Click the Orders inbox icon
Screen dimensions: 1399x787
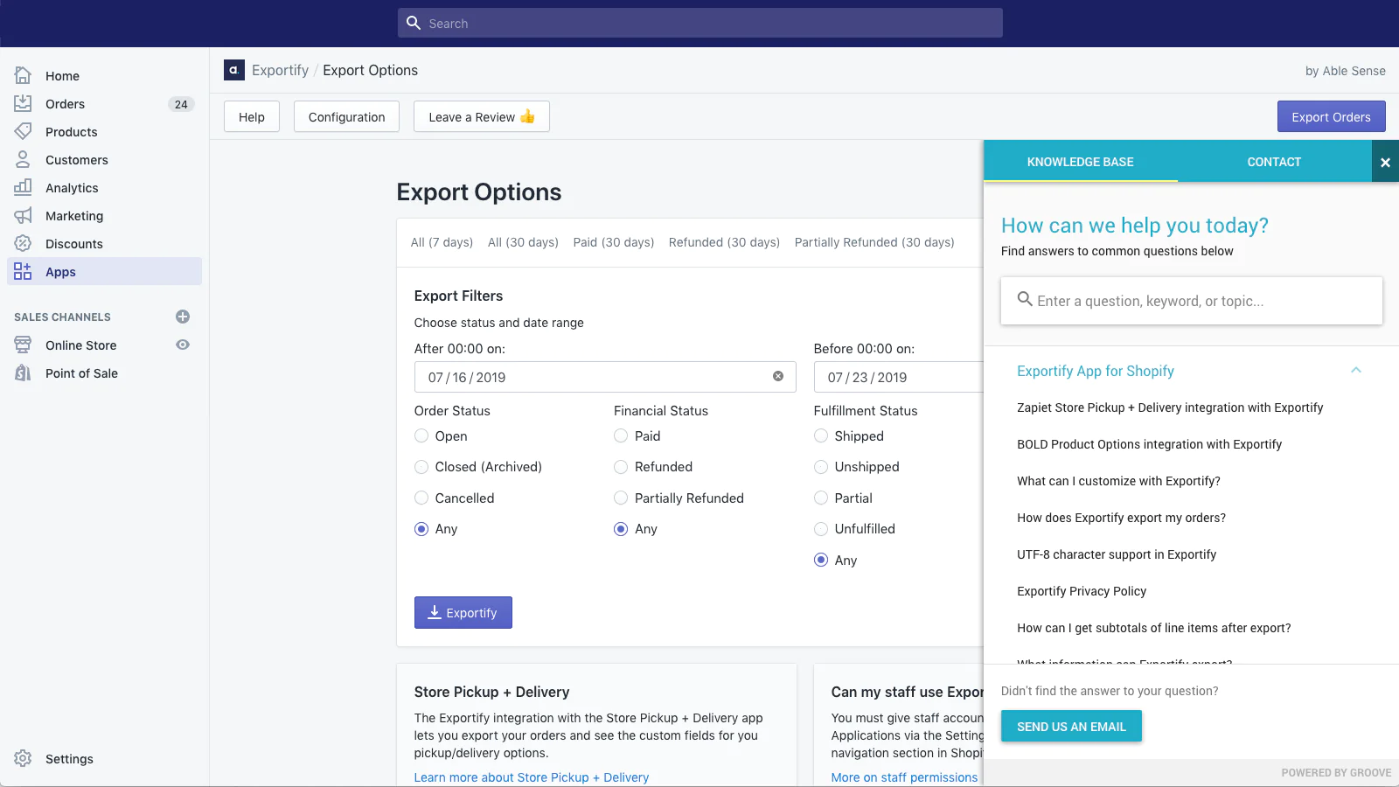click(24, 104)
